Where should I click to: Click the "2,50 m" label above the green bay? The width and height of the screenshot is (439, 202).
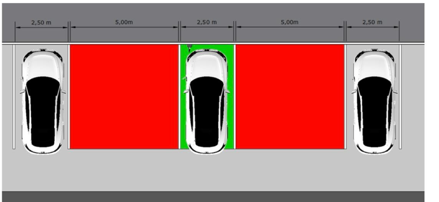206,22
